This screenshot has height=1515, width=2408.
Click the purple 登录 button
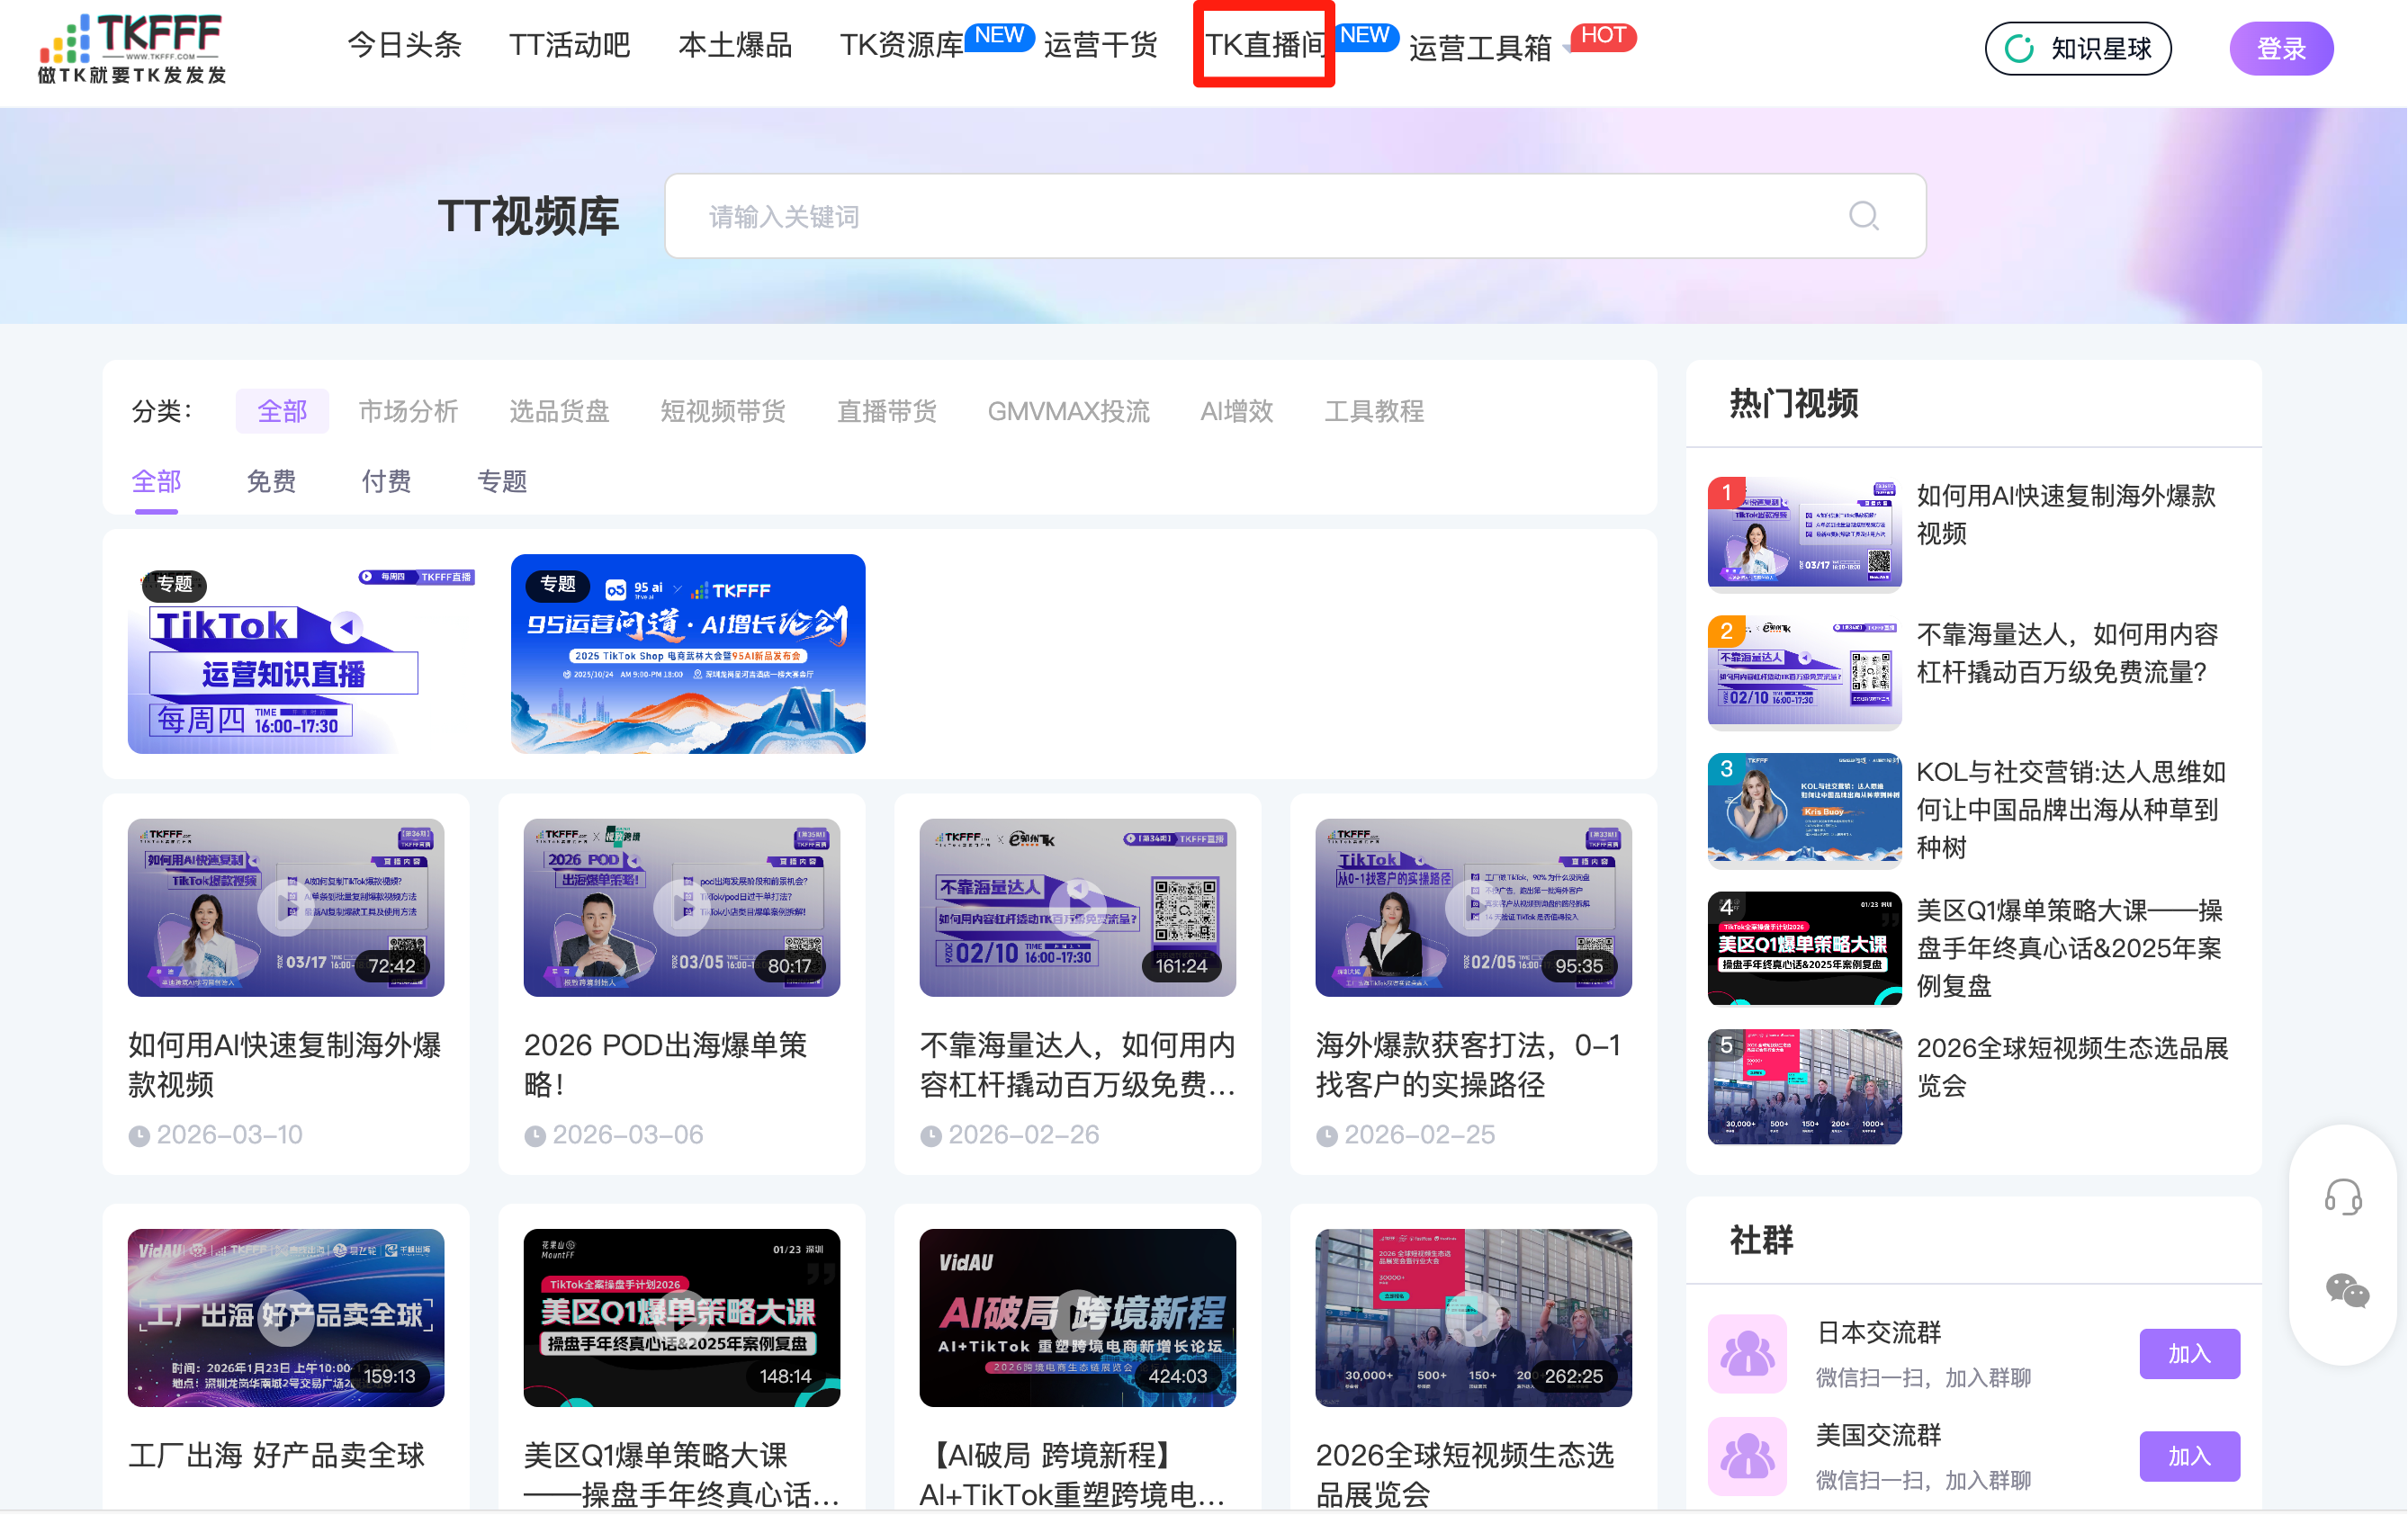pos(2281,48)
